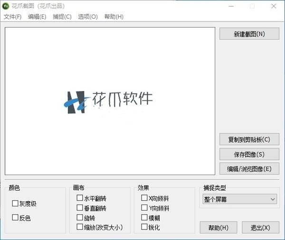This screenshot has width=285, height=240.
Task: Click the 花爪截图 app icon in title bar
Action: (x=5, y=6)
